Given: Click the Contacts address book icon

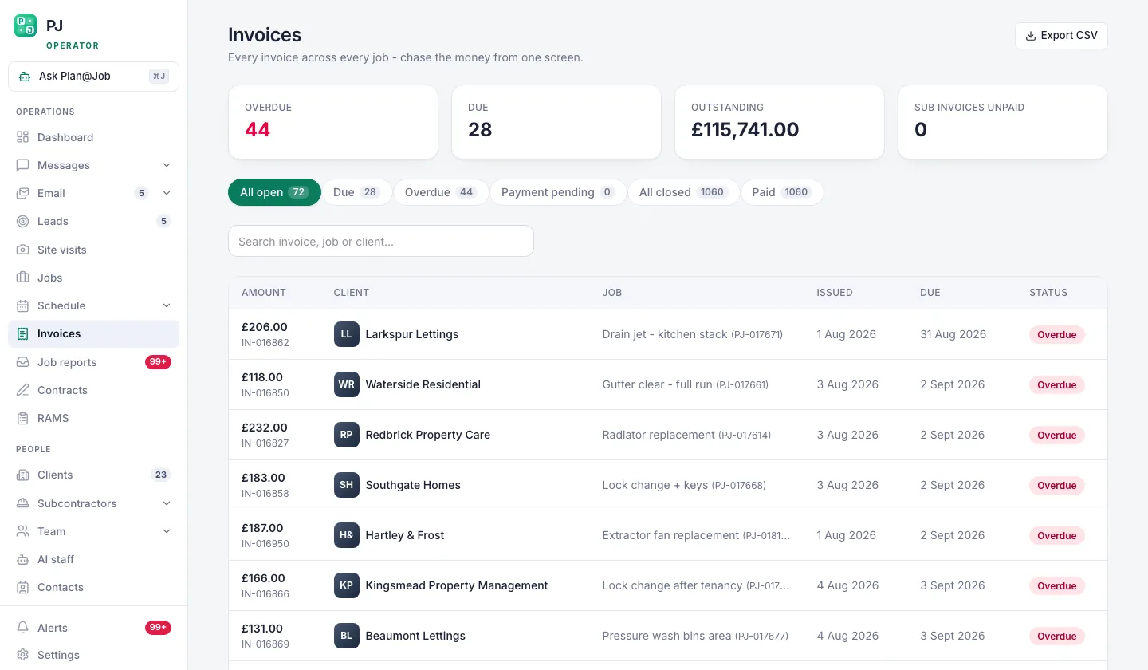Looking at the screenshot, I should [x=22, y=587].
